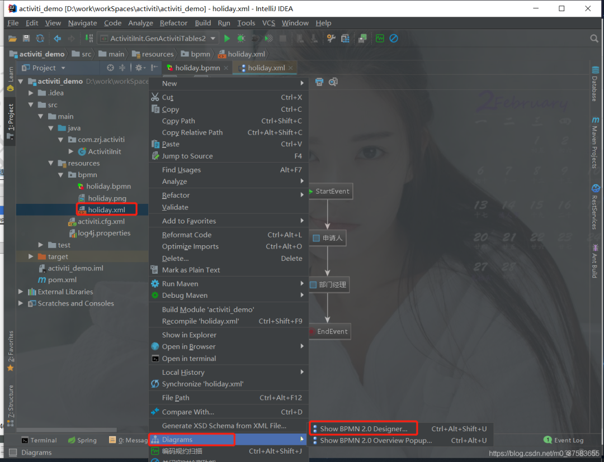Click Hide Project panel icon
This screenshot has width=604, height=462.
pyautogui.click(x=154, y=68)
